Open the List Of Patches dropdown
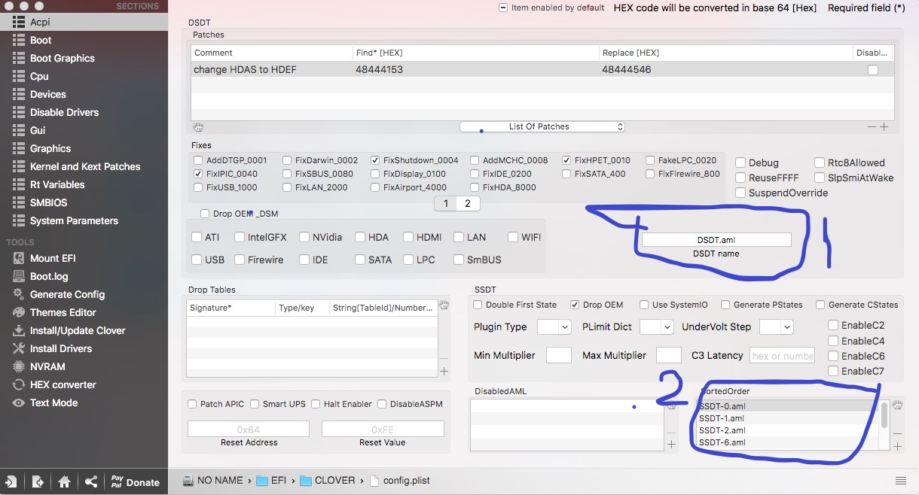This screenshot has width=919, height=495. click(542, 126)
